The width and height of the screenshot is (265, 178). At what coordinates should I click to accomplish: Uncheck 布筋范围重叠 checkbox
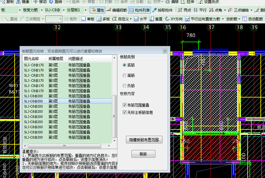124,105
